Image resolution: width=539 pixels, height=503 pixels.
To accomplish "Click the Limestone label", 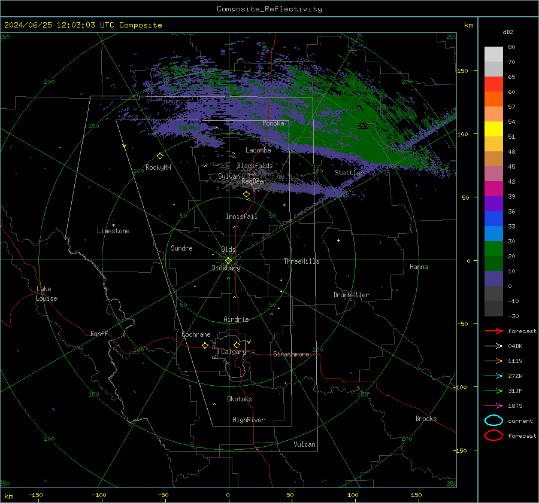I will (x=113, y=231).
